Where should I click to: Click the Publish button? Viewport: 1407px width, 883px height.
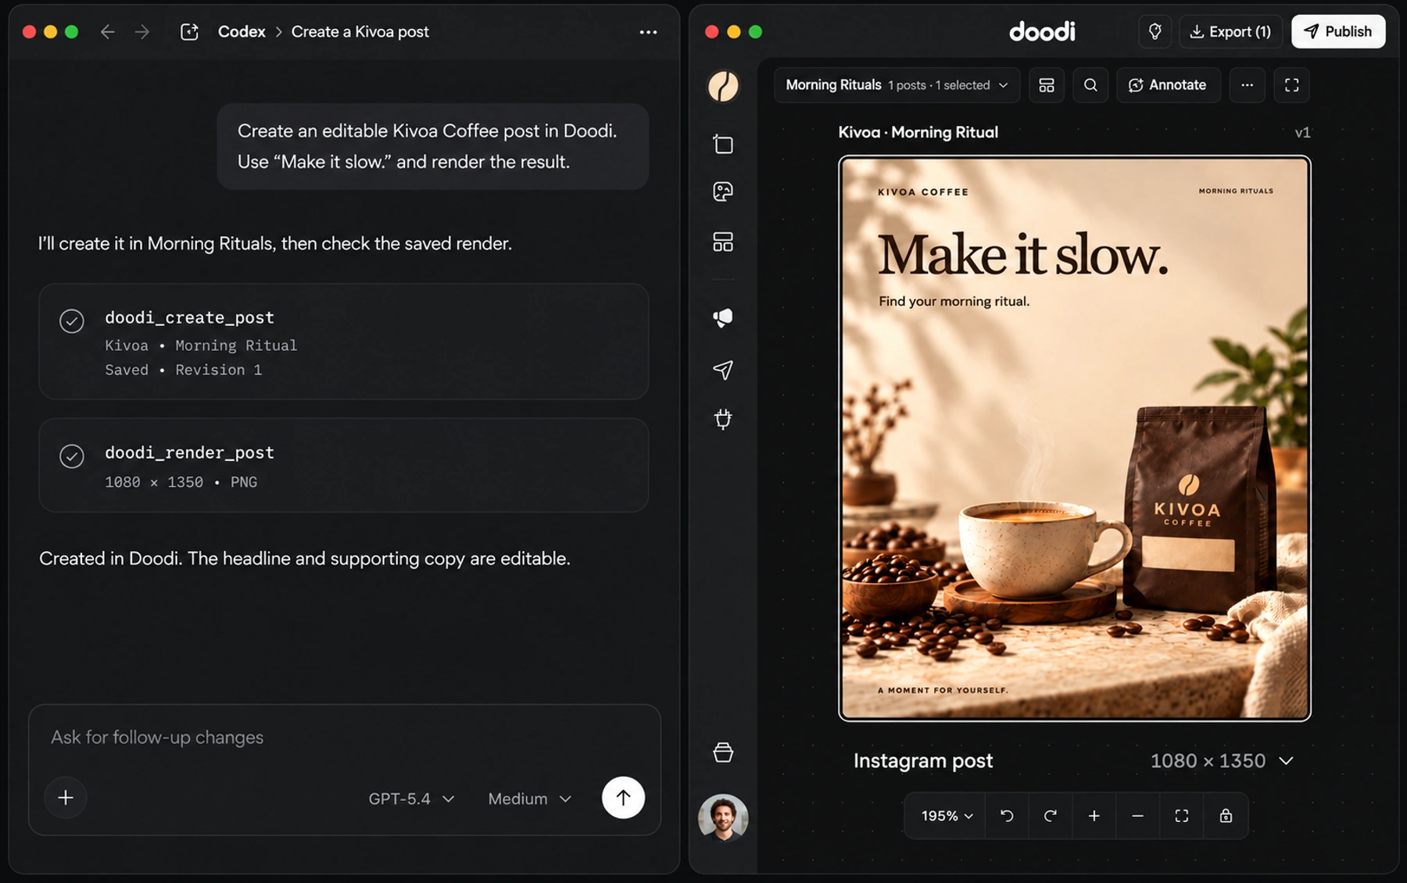click(x=1338, y=31)
